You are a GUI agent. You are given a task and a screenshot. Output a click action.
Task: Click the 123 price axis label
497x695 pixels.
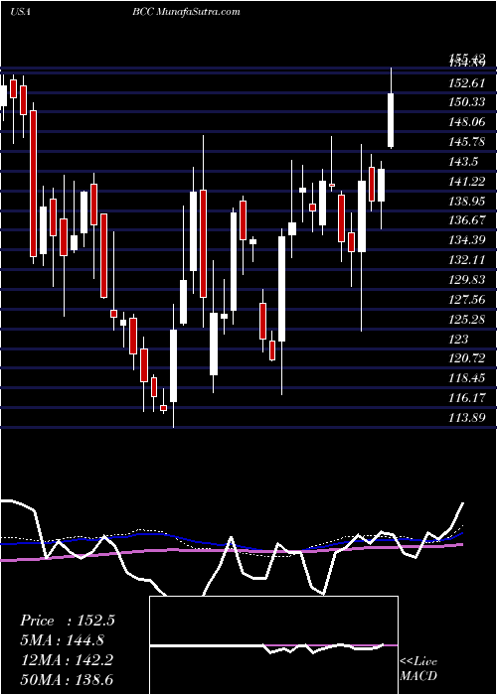tap(459, 340)
